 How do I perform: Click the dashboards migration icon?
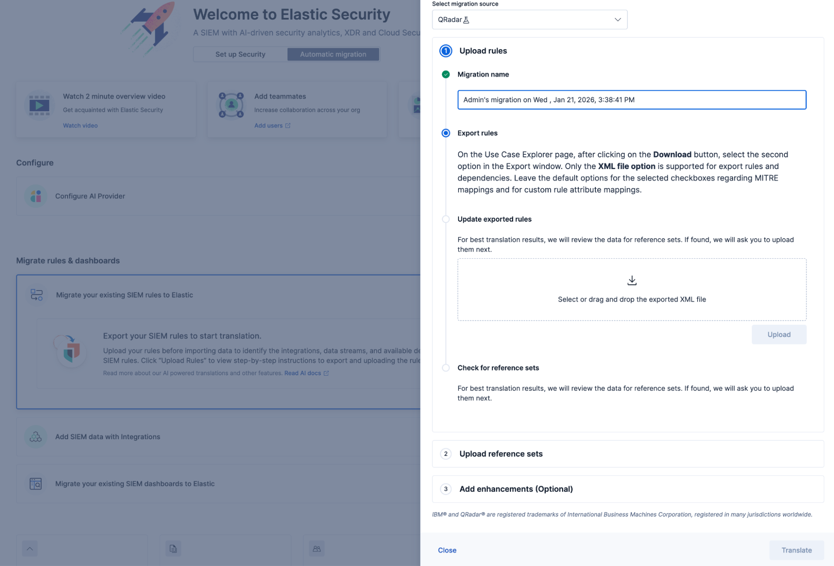(x=35, y=484)
